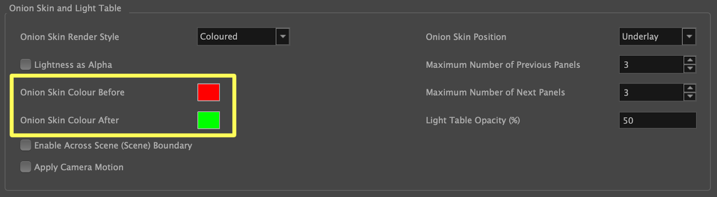
Task: Decrease Maximum Number of Next Panels
Action: [690, 96]
